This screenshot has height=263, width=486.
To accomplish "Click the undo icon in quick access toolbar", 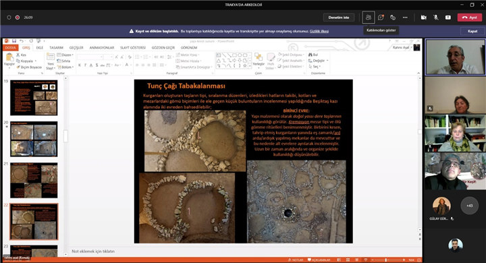I will [x=22, y=41].
